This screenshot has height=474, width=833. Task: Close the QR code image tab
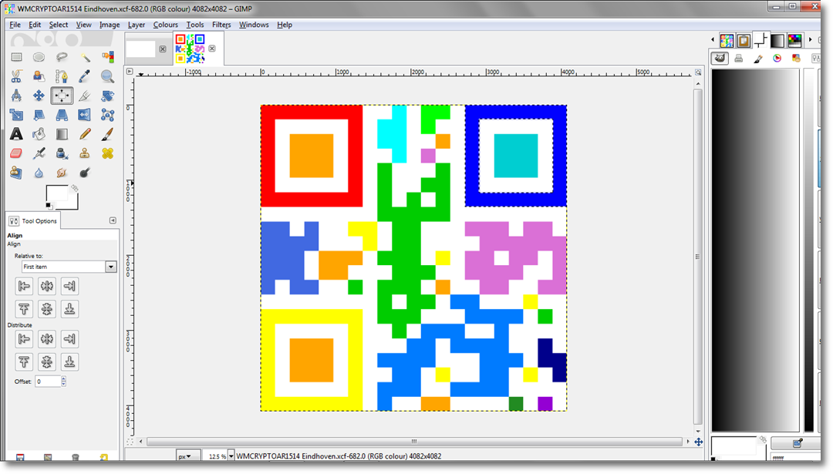click(x=212, y=49)
